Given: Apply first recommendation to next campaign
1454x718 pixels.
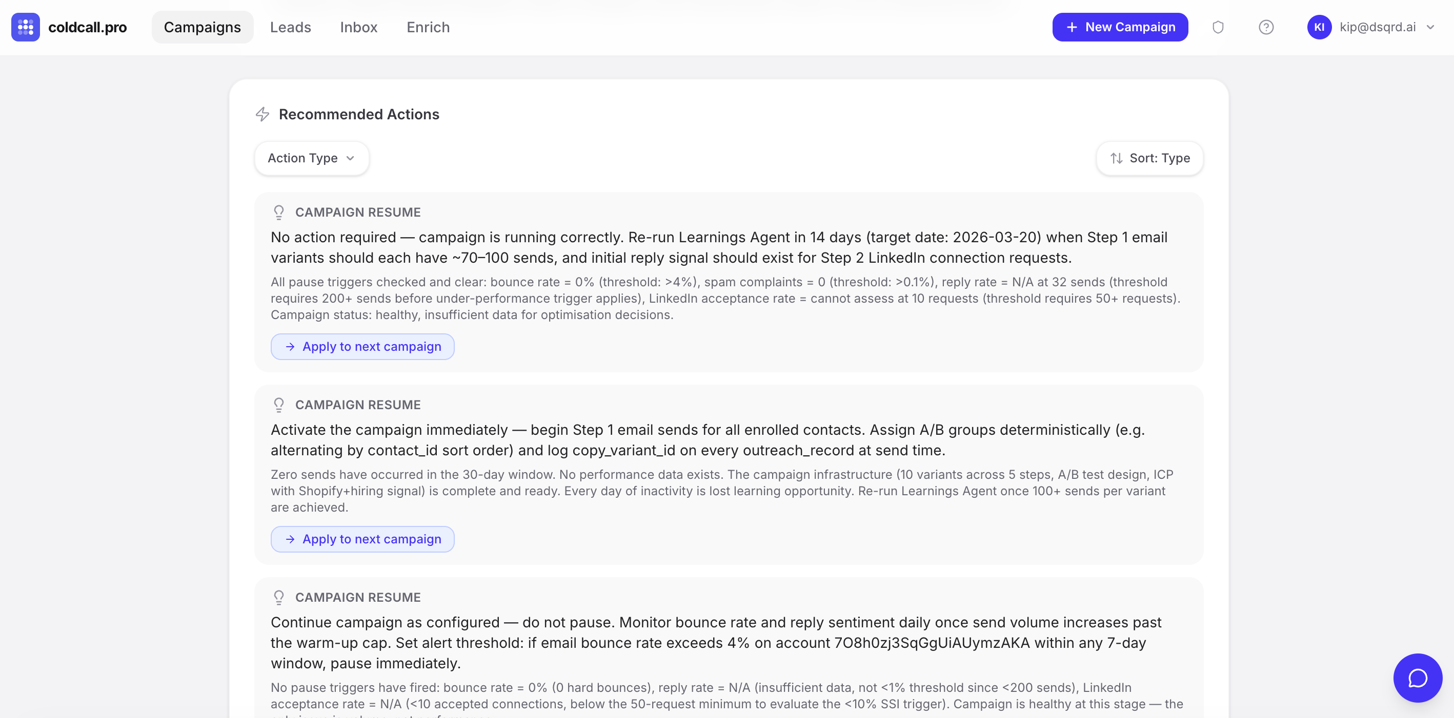Looking at the screenshot, I should coord(362,346).
